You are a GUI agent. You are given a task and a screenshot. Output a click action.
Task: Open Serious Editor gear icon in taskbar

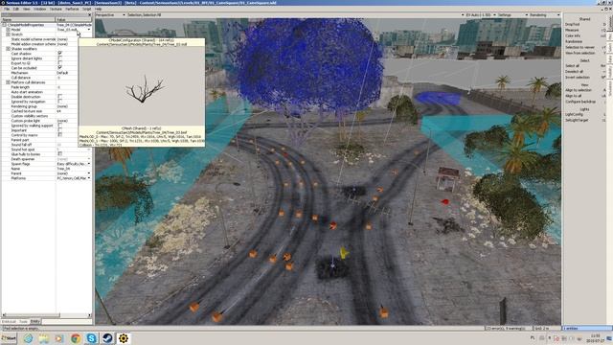pyautogui.click(x=124, y=338)
